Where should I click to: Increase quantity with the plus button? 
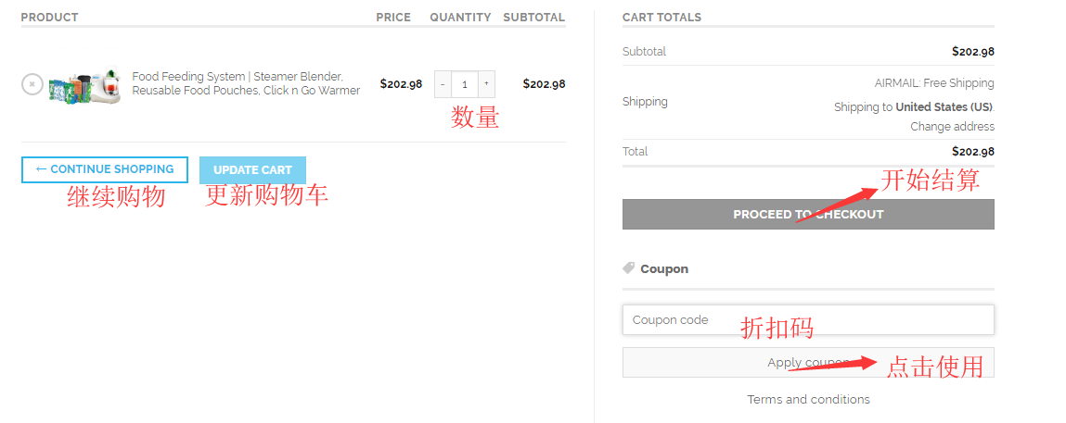(486, 84)
